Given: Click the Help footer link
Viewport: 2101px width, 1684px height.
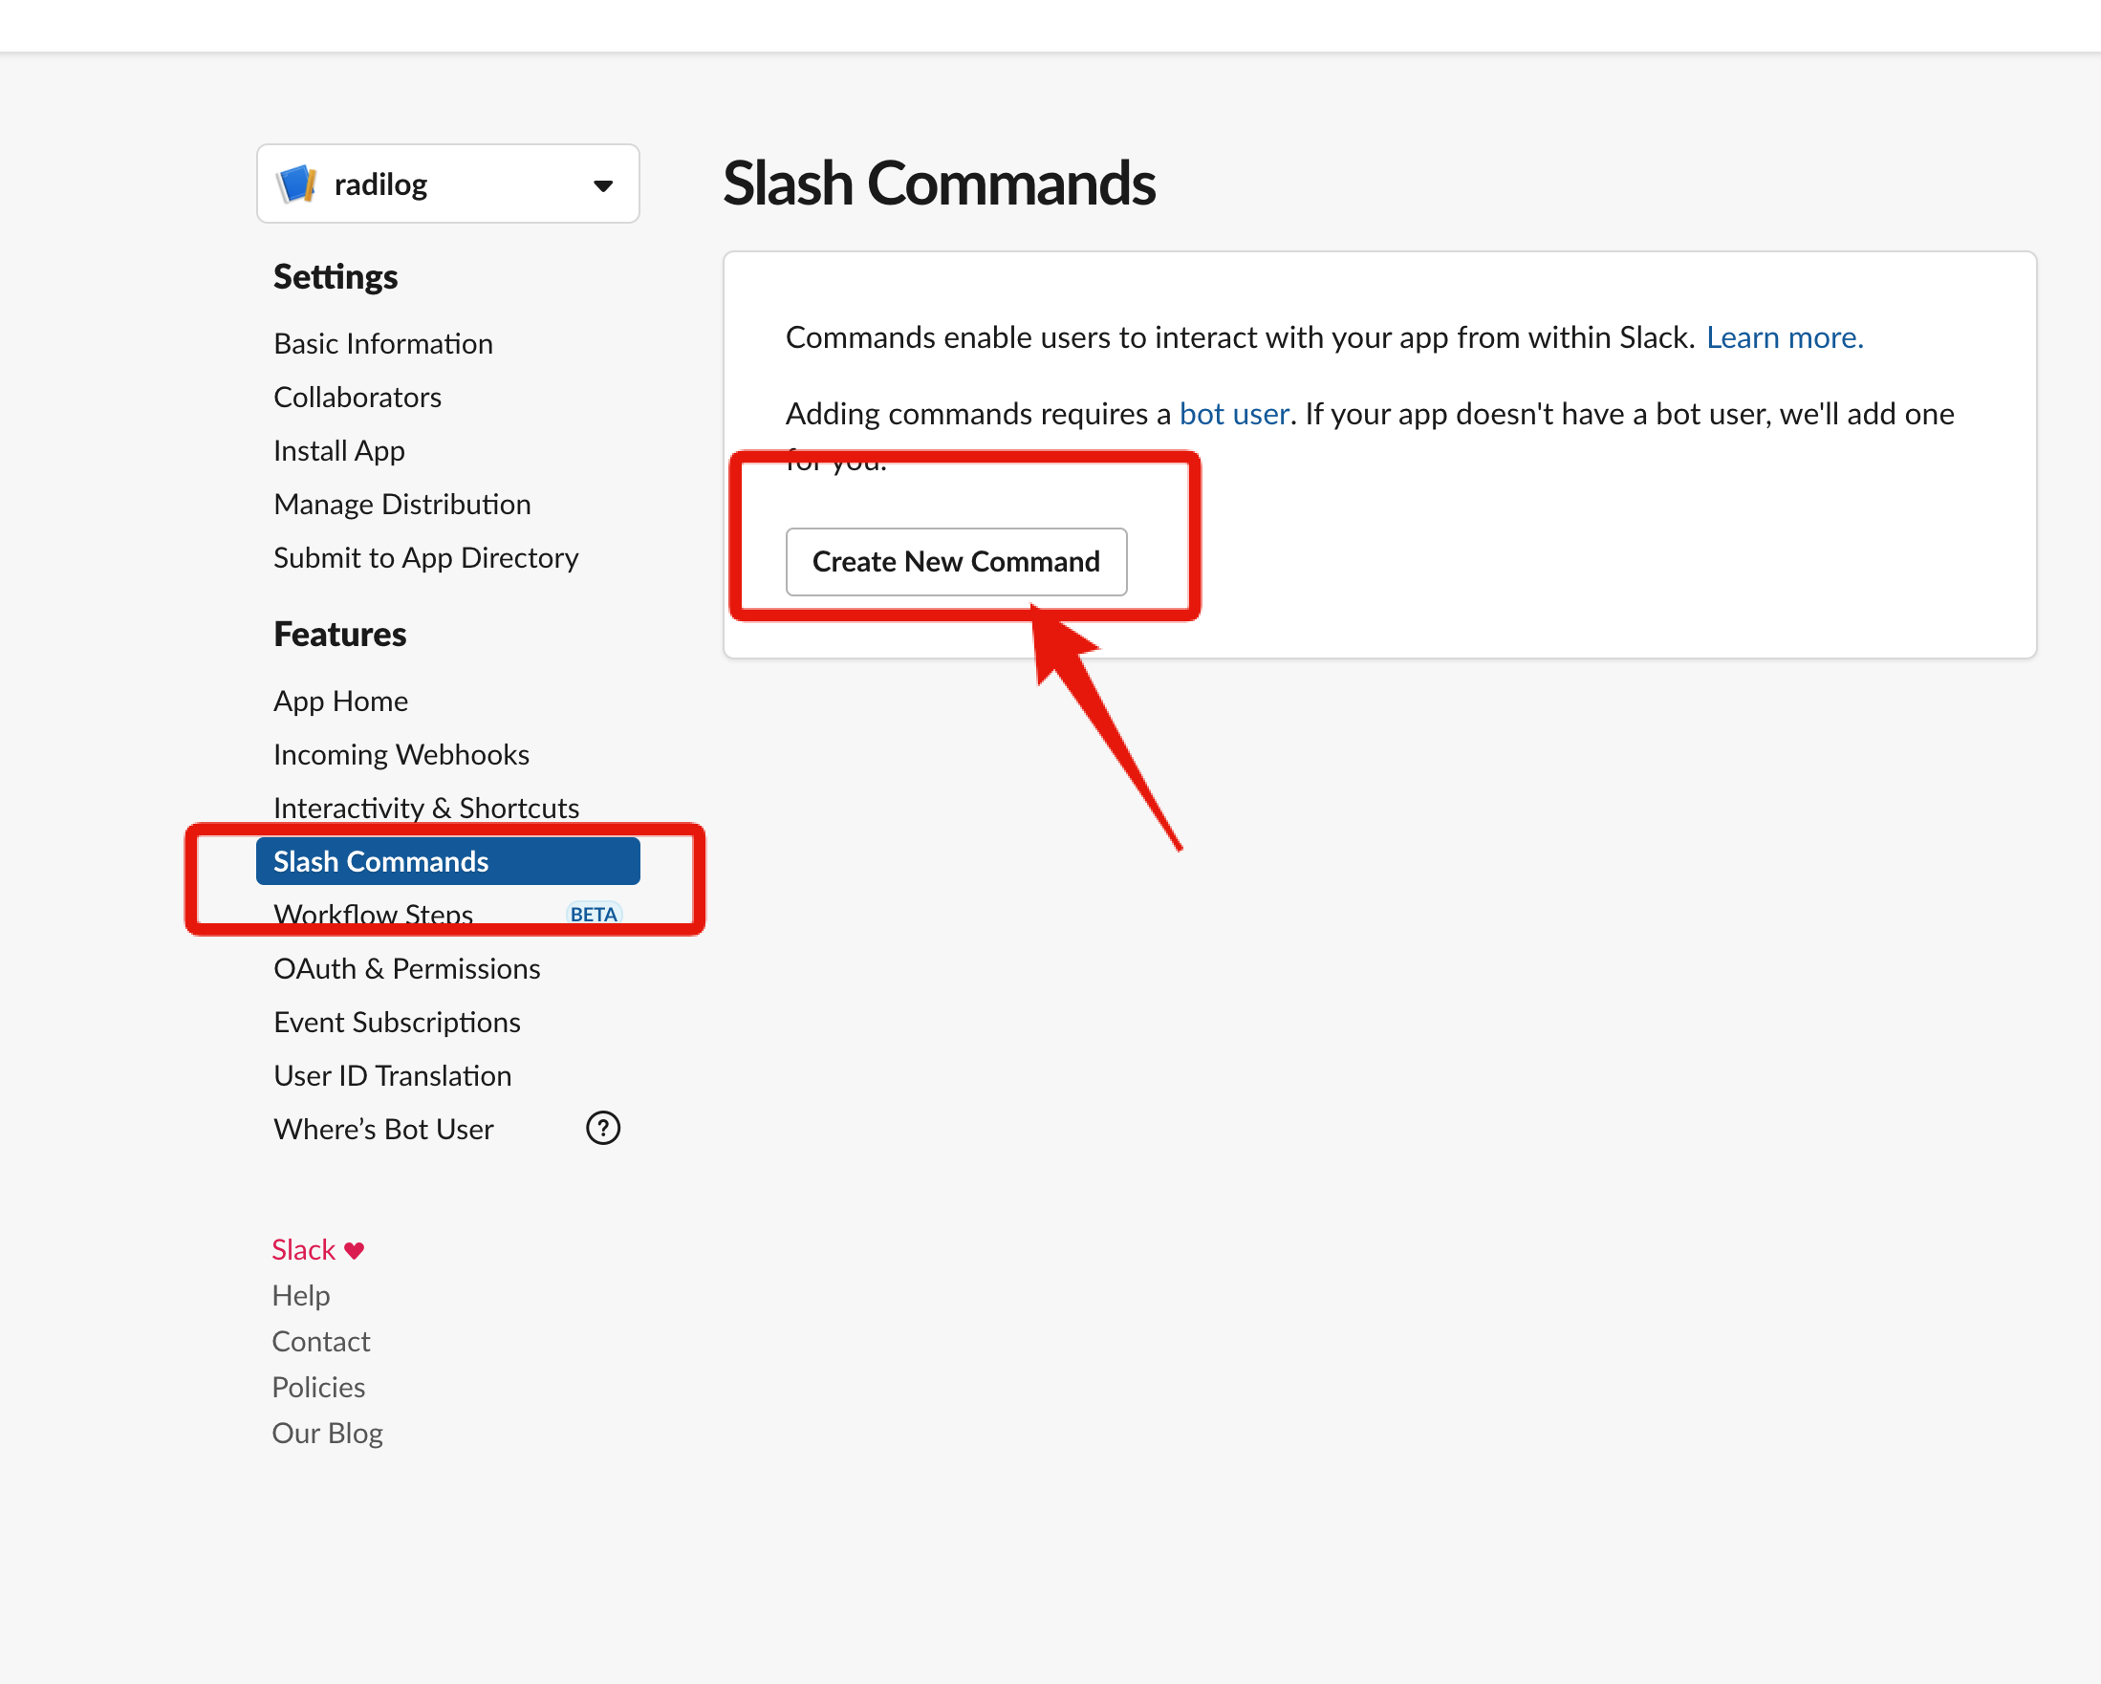Looking at the screenshot, I should 300,1296.
